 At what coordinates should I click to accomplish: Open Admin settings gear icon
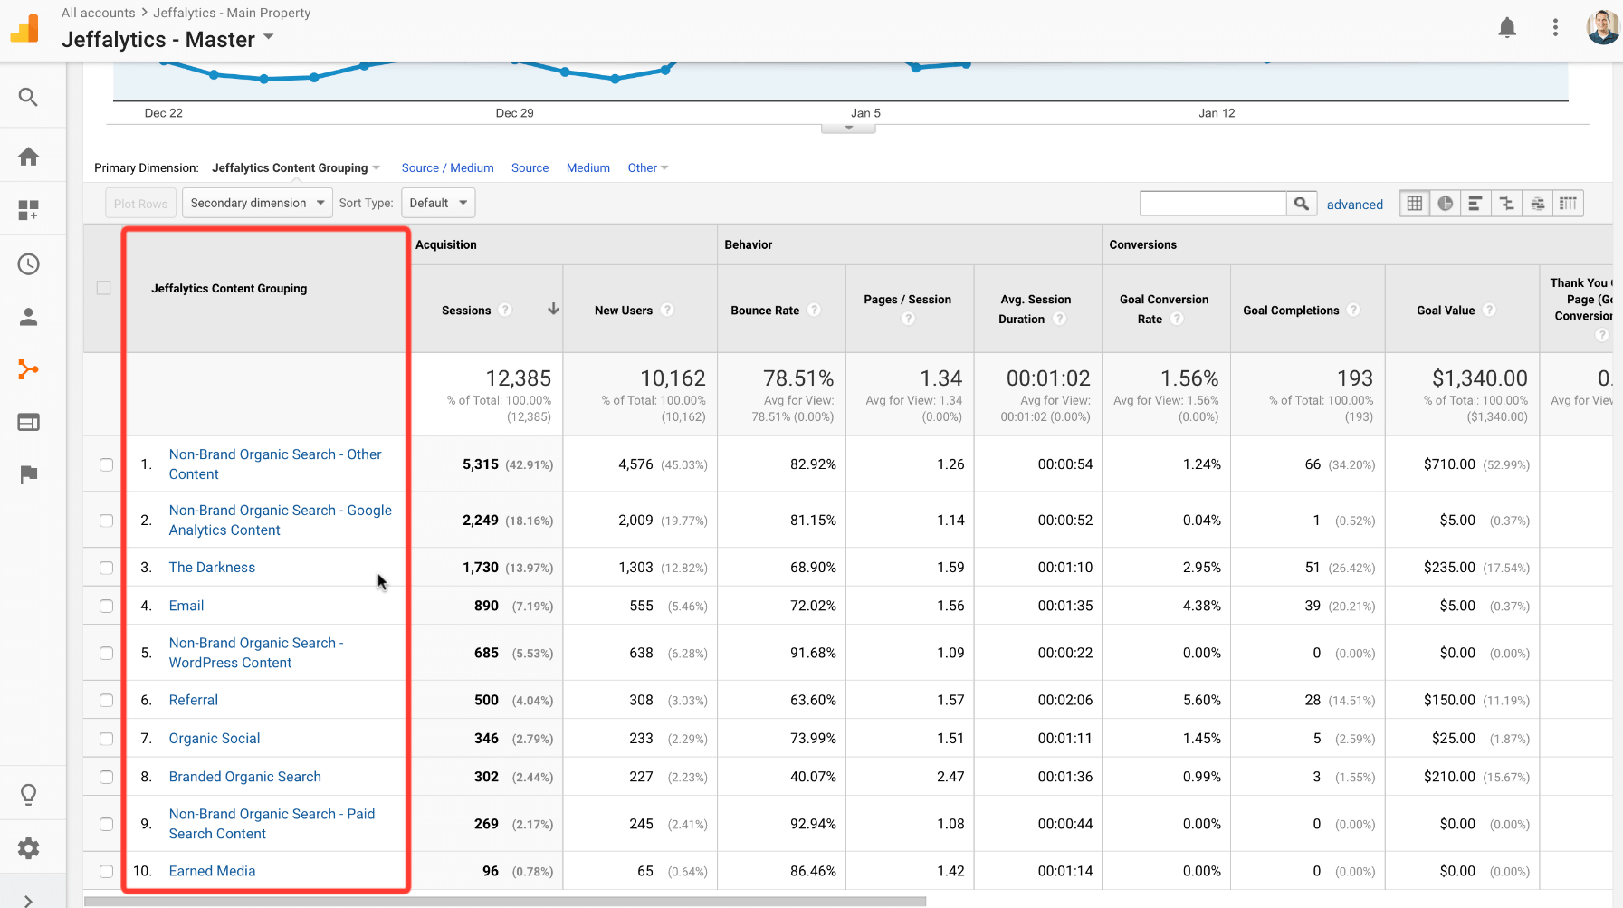[28, 848]
